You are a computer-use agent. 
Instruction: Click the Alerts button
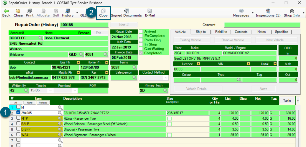pos(263,89)
